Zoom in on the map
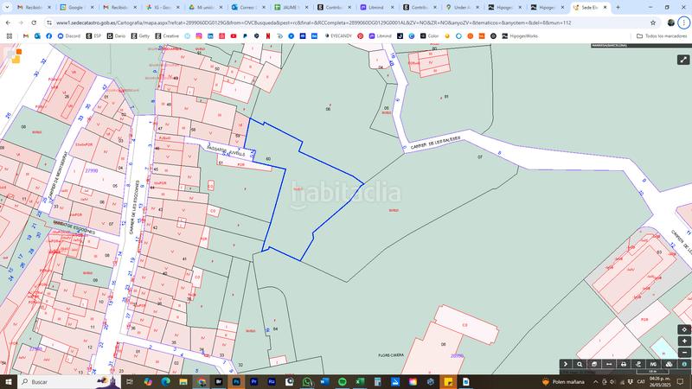 (683, 341)
